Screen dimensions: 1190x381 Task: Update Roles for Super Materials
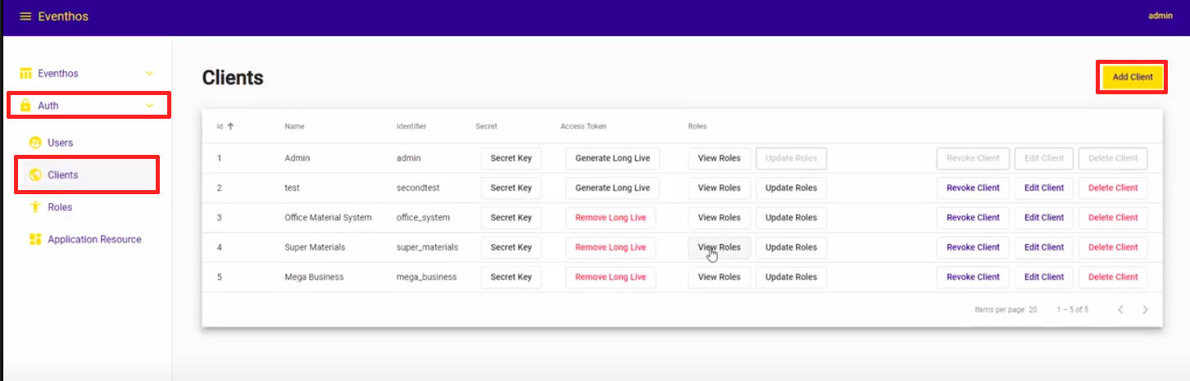[x=791, y=247]
